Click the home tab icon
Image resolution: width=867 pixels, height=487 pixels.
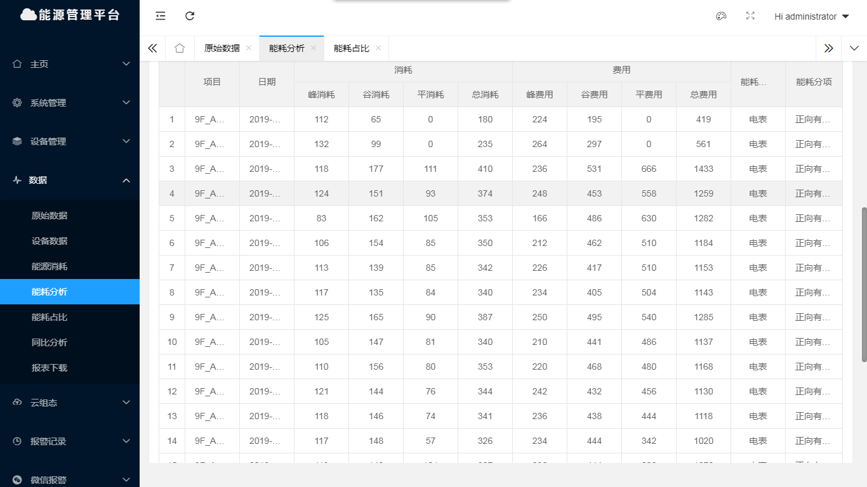pyautogui.click(x=180, y=48)
